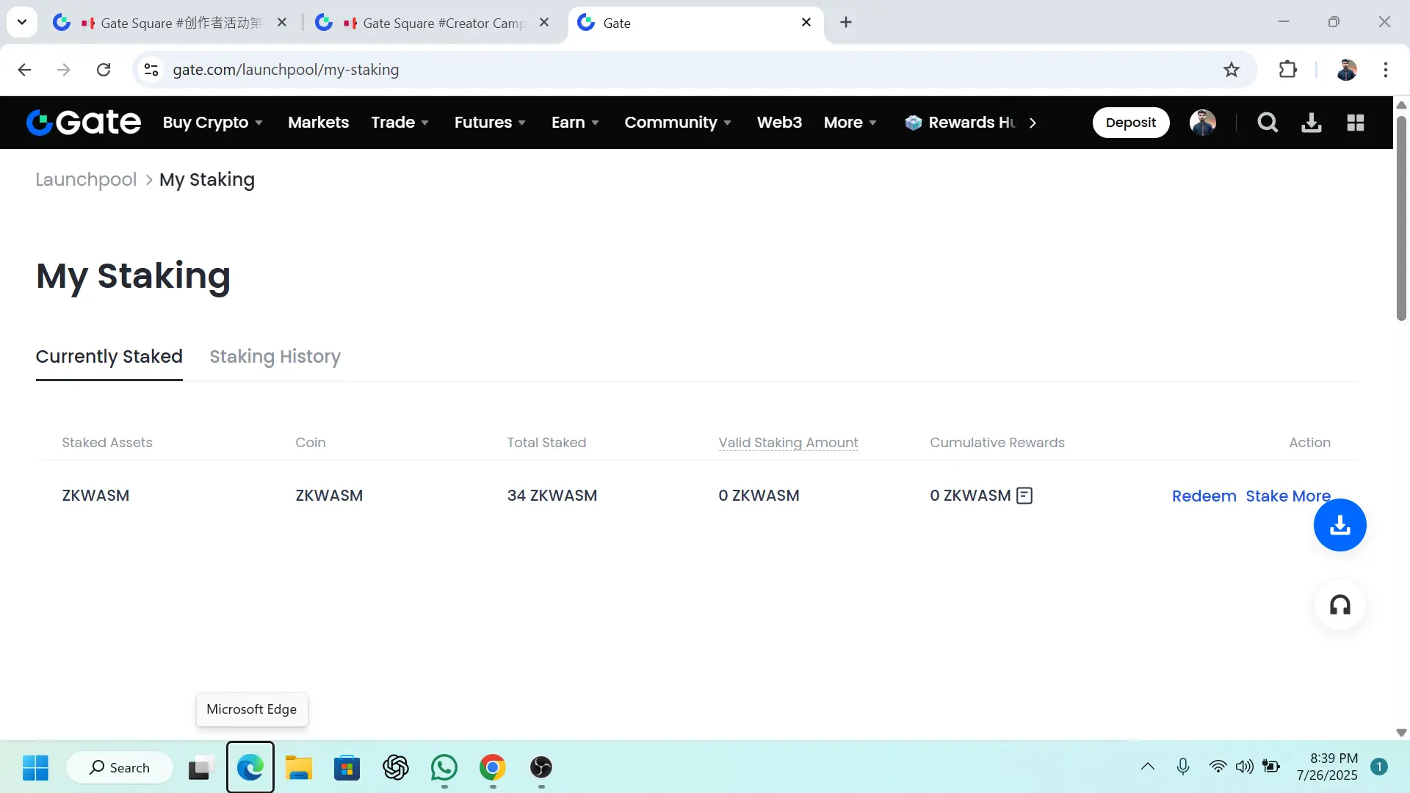
Task: Open the Windows Start menu
Action: click(35, 767)
